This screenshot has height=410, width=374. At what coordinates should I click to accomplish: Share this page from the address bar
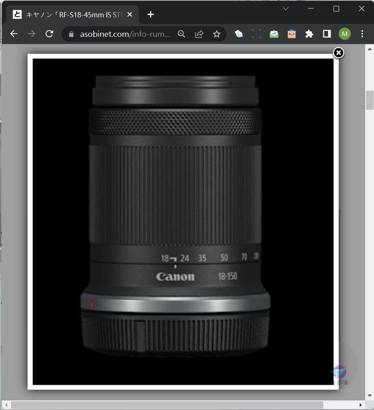pos(199,34)
